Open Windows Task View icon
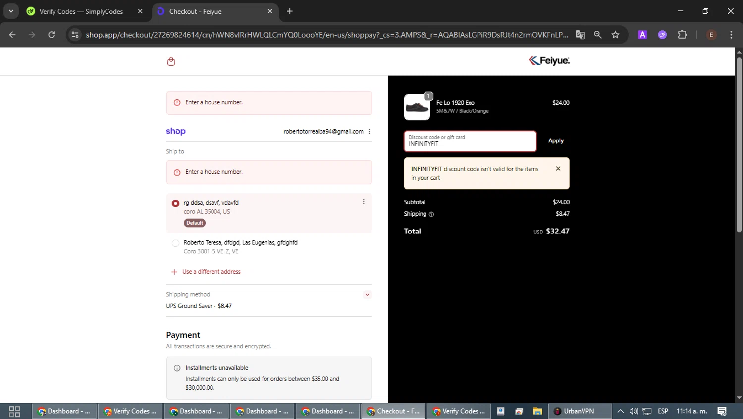 point(14,411)
